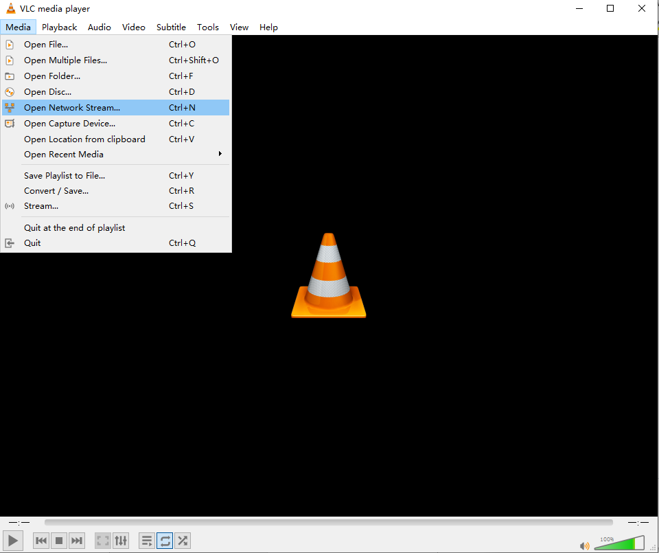Image resolution: width=659 pixels, height=553 pixels.
Task: Toggle Quit at the end of playlist
Action: click(115, 228)
